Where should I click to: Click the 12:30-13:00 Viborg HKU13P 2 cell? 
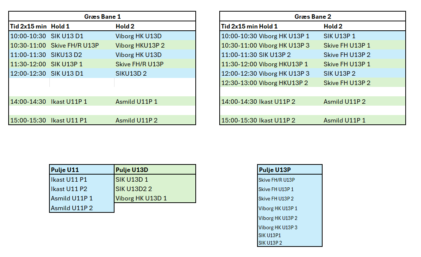[265, 83]
